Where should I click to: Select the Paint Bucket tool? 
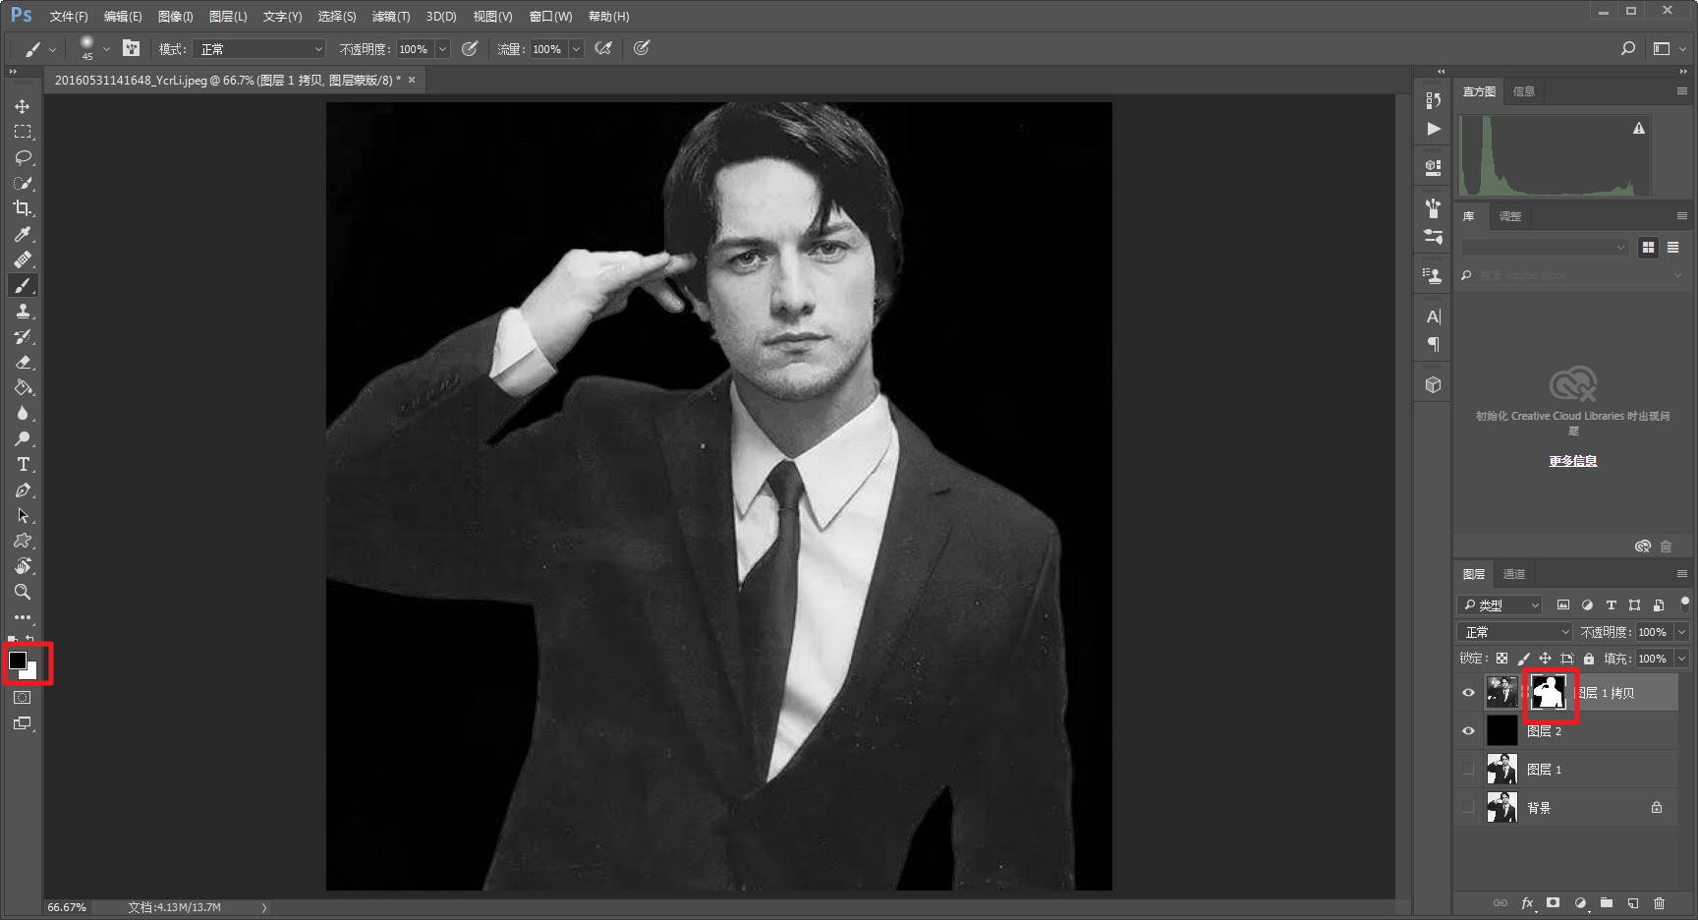pos(23,387)
